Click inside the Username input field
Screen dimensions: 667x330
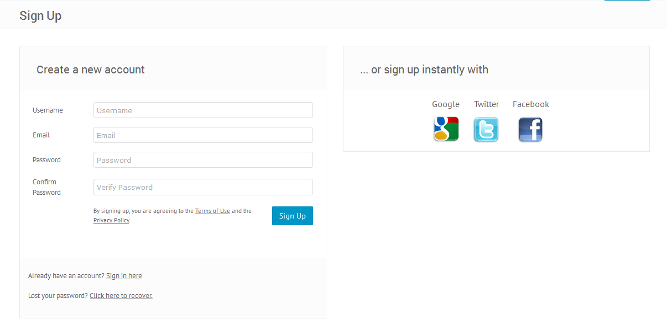(203, 110)
